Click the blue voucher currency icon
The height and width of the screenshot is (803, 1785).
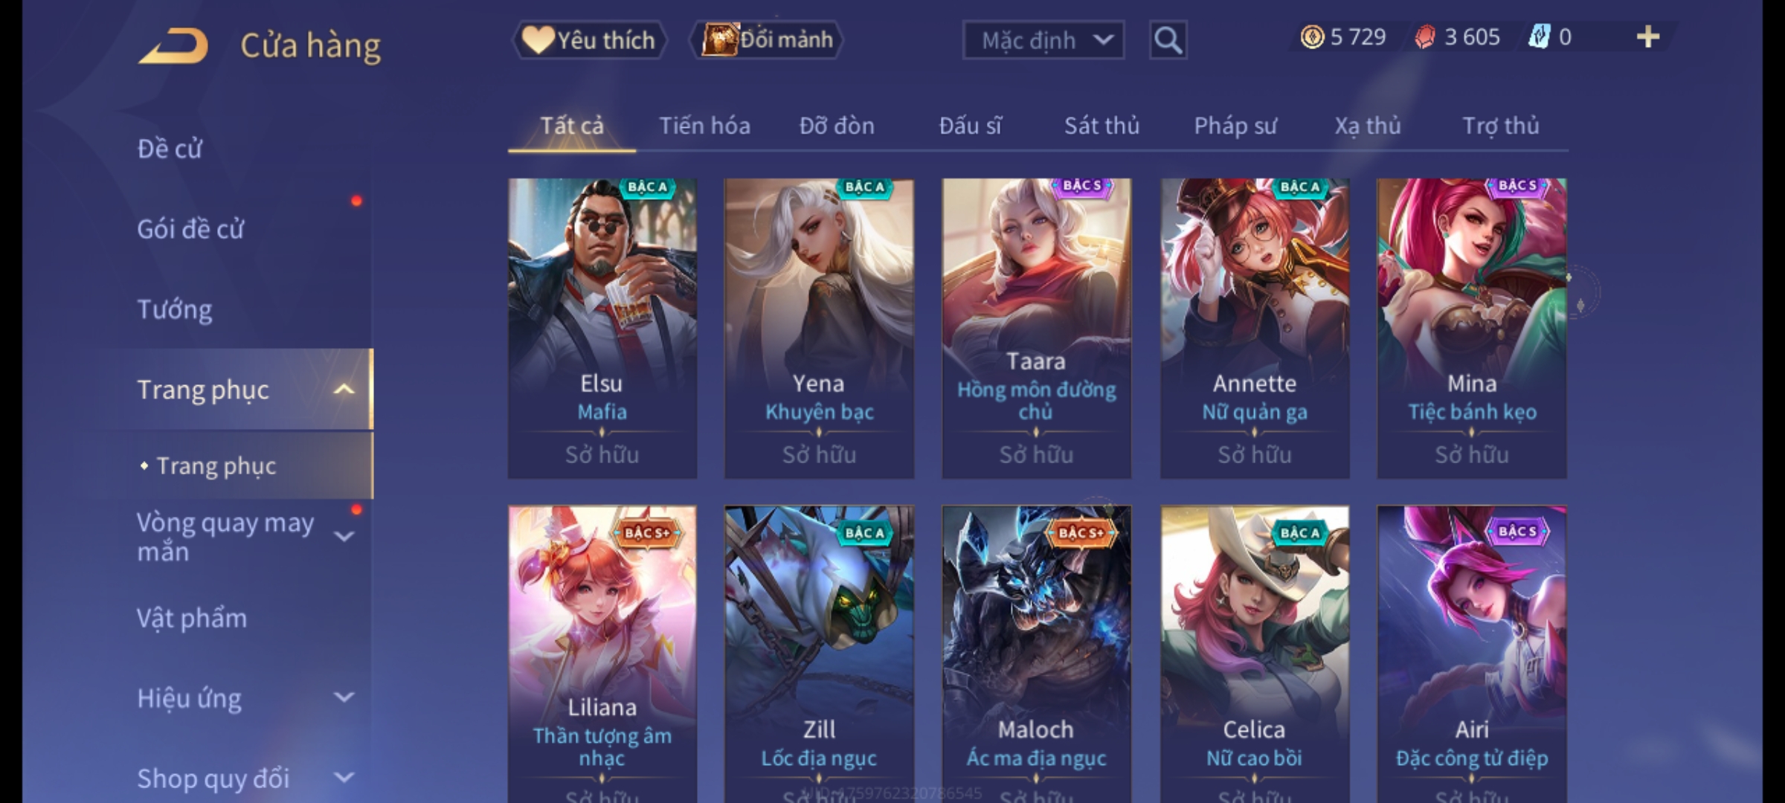pos(1538,37)
